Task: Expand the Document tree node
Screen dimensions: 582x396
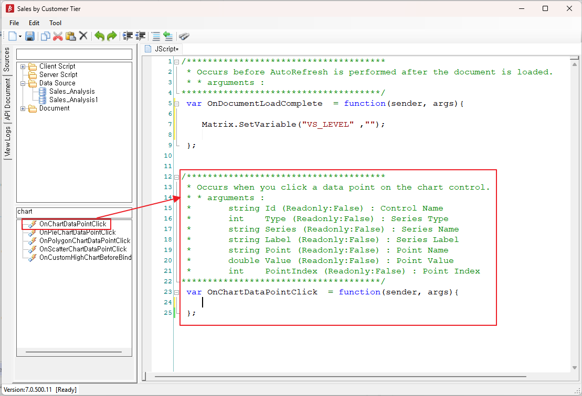Action: coord(23,108)
